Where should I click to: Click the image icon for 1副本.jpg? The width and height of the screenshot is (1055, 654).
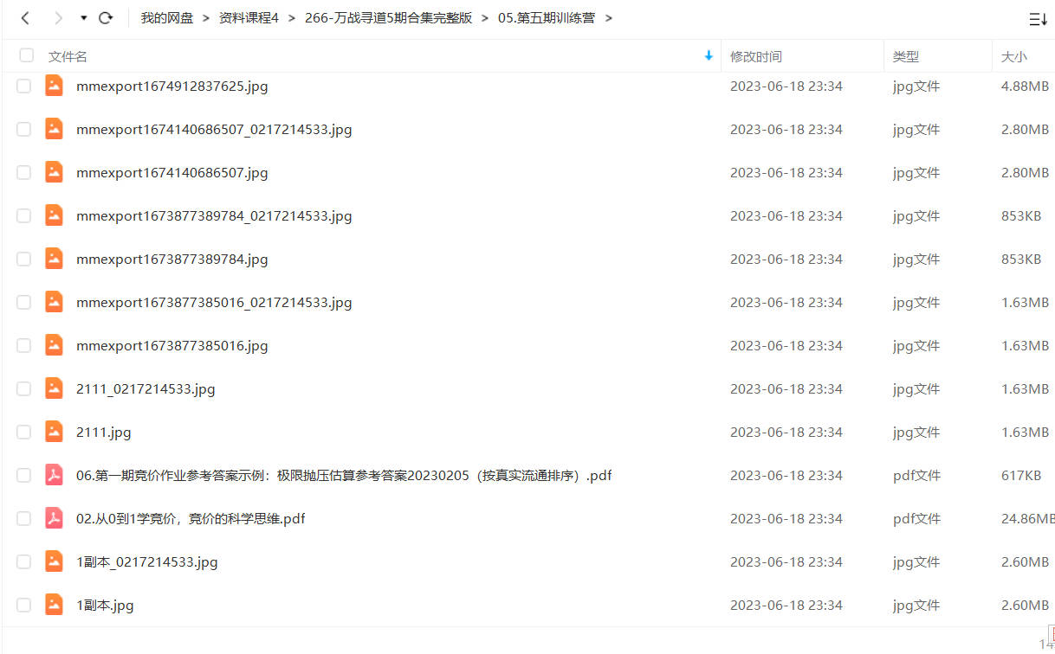(54, 605)
